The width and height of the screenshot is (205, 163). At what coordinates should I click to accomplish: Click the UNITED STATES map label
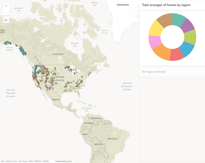tap(59, 79)
